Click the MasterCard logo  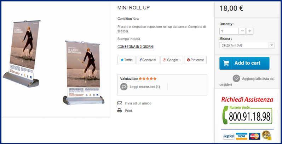click(x=254, y=136)
